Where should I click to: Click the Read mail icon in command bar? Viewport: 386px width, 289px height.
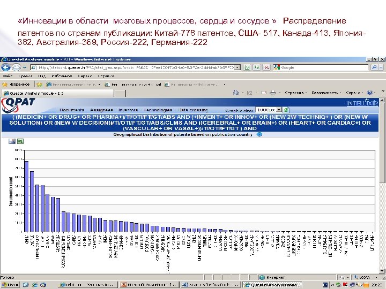click(263, 93)
